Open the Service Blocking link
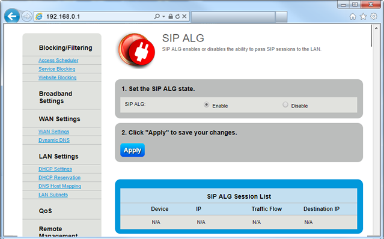 (x=57, y=69)
